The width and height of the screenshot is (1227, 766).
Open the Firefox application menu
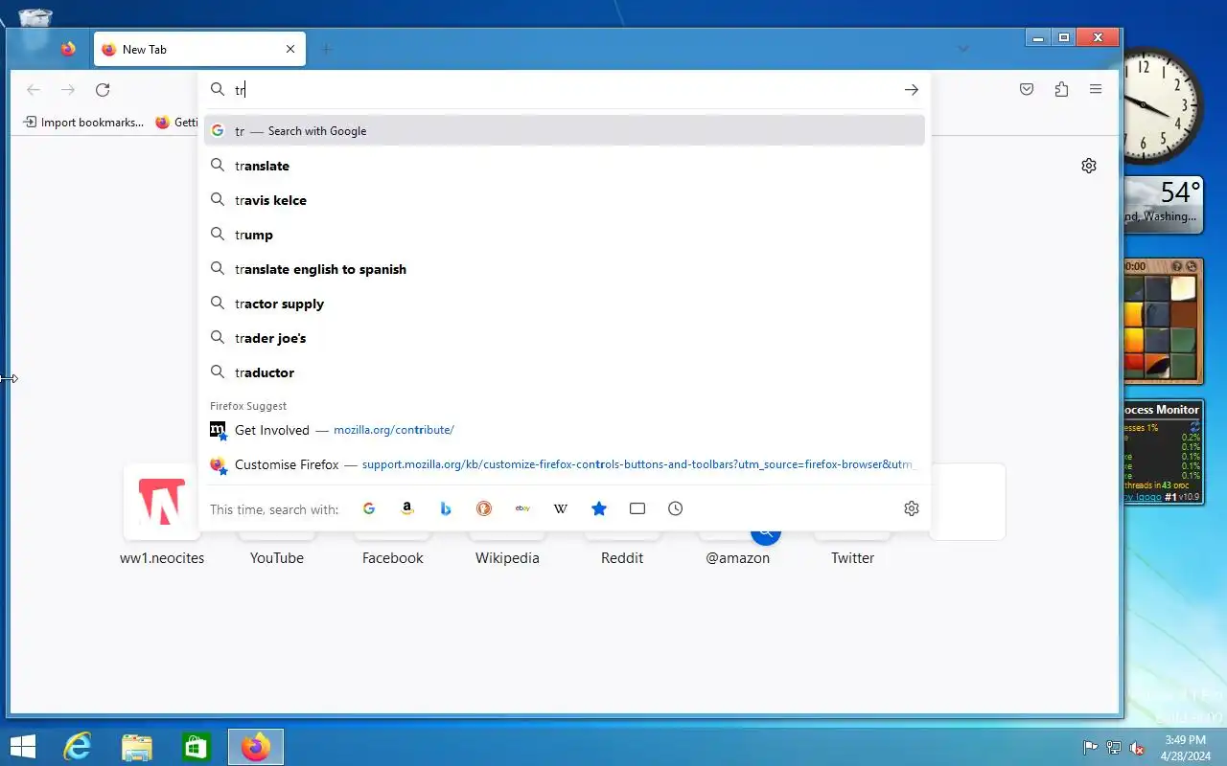click(1096, 90)
